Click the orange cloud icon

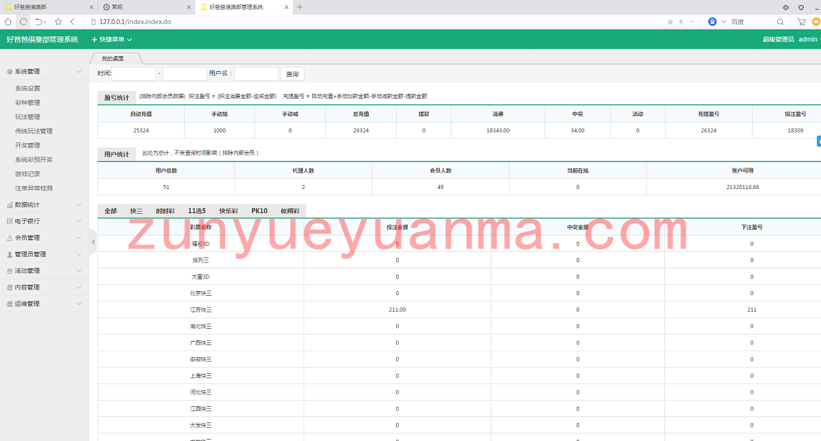click(x=816, y=22)
